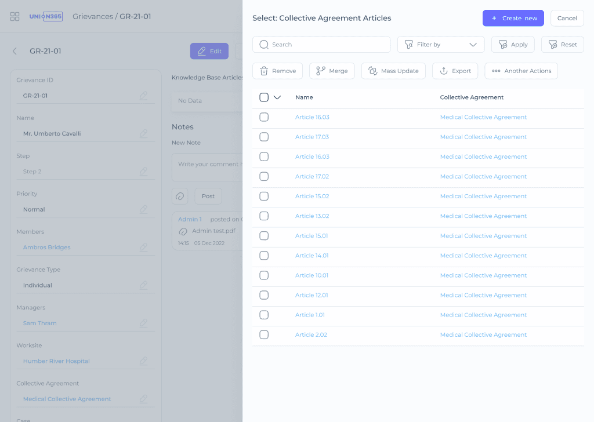Image resolution: width=594 pixels, height=422 pixels.
Task: Tick the checkbox next to Article 2.02
Action: (264, 334)
